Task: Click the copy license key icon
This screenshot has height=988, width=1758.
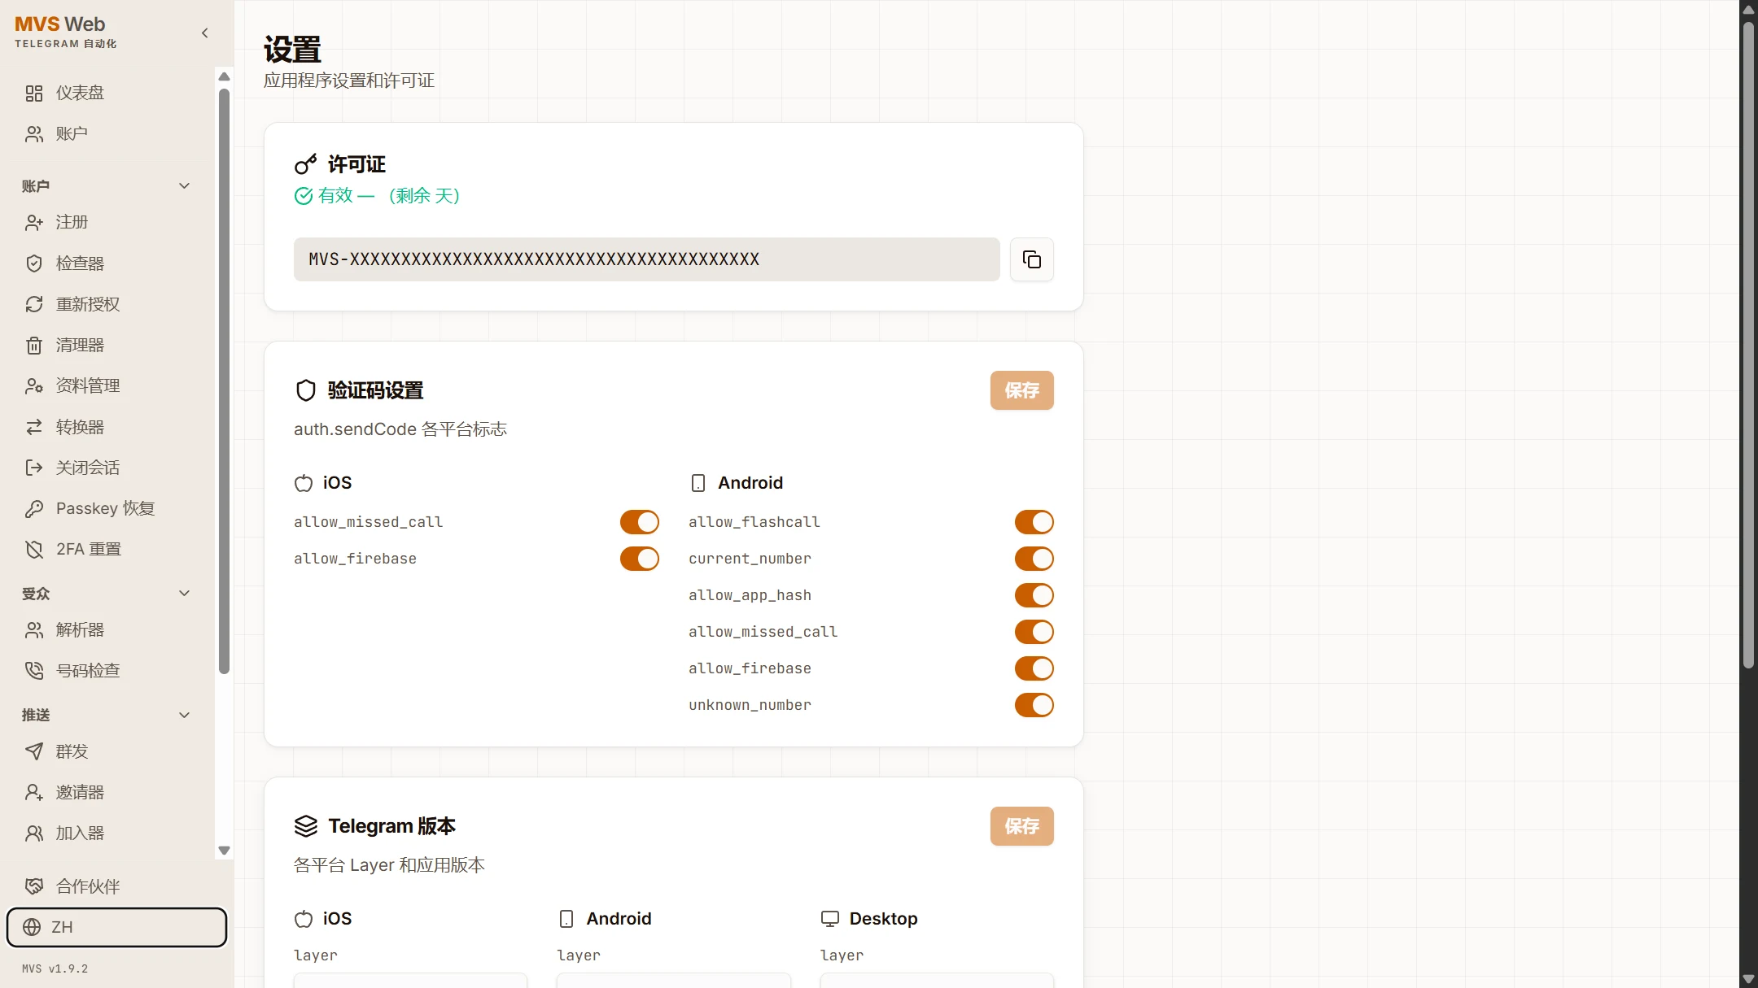Action: [1031, 259]
